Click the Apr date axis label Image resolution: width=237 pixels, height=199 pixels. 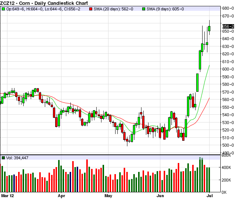[61, 196]
